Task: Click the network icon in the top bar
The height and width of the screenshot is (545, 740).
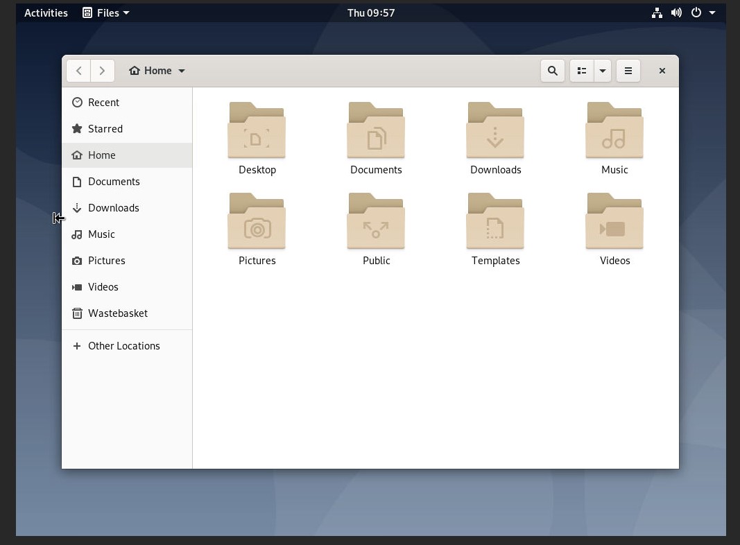Action: click(x=657, y=12)
